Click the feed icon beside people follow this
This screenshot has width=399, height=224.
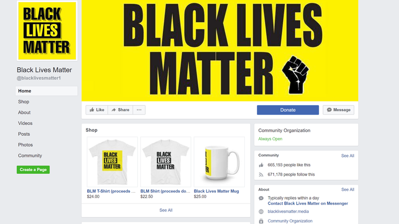tap(261, 175)
